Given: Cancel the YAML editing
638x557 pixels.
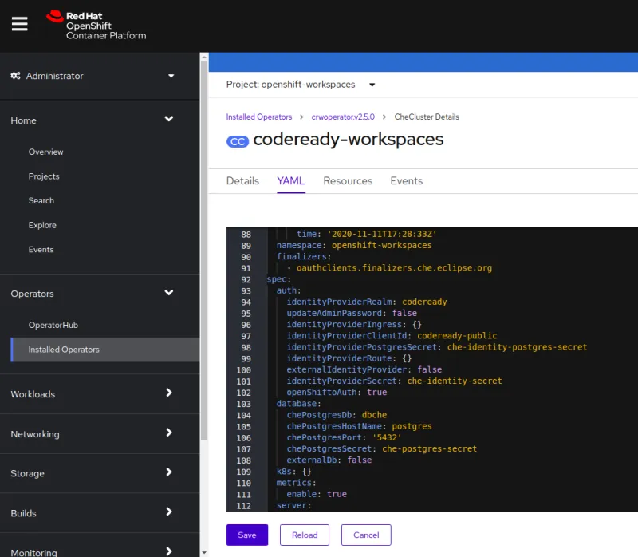Looking at the screenshot, I should tap(366, 535).
